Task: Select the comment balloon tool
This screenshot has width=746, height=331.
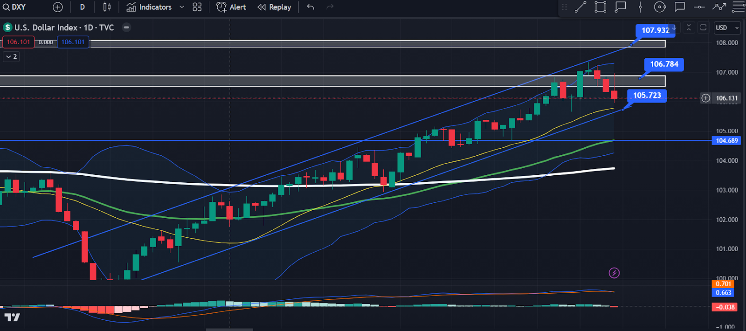Action: pos(680,7)
